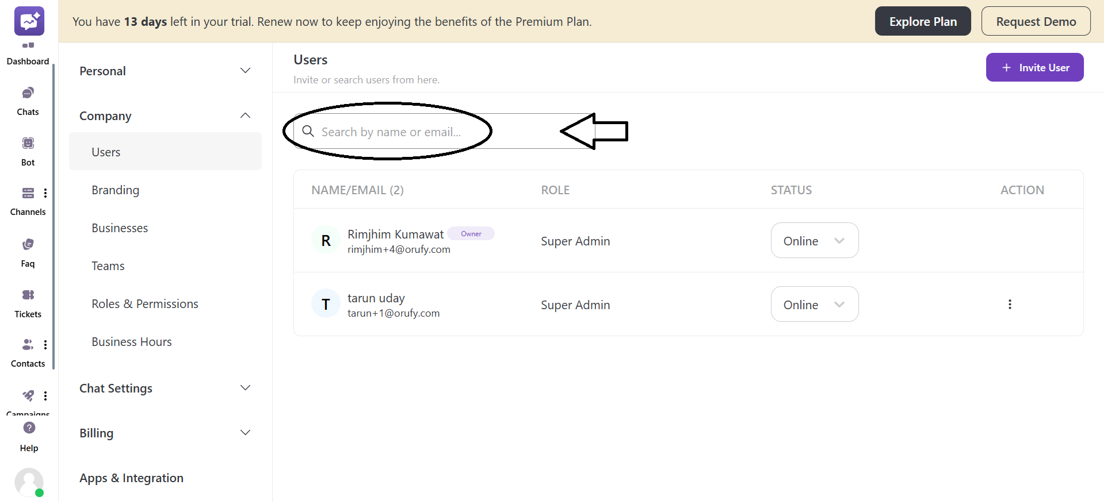Open the Faq section icon

click(28, 244)
